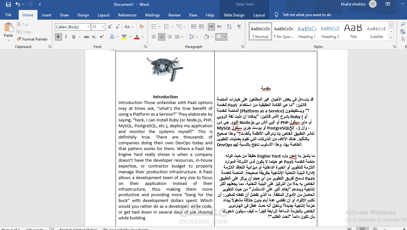The width and height of the screenshot is (407, 230).
Task: Open the References tab
Action: point(127,15)
